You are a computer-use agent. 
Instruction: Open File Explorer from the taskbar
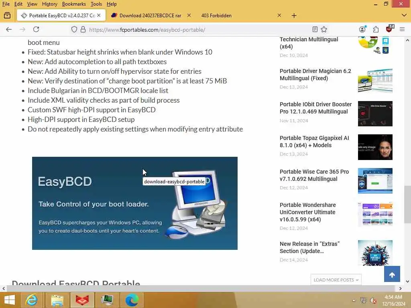(57, 300)
